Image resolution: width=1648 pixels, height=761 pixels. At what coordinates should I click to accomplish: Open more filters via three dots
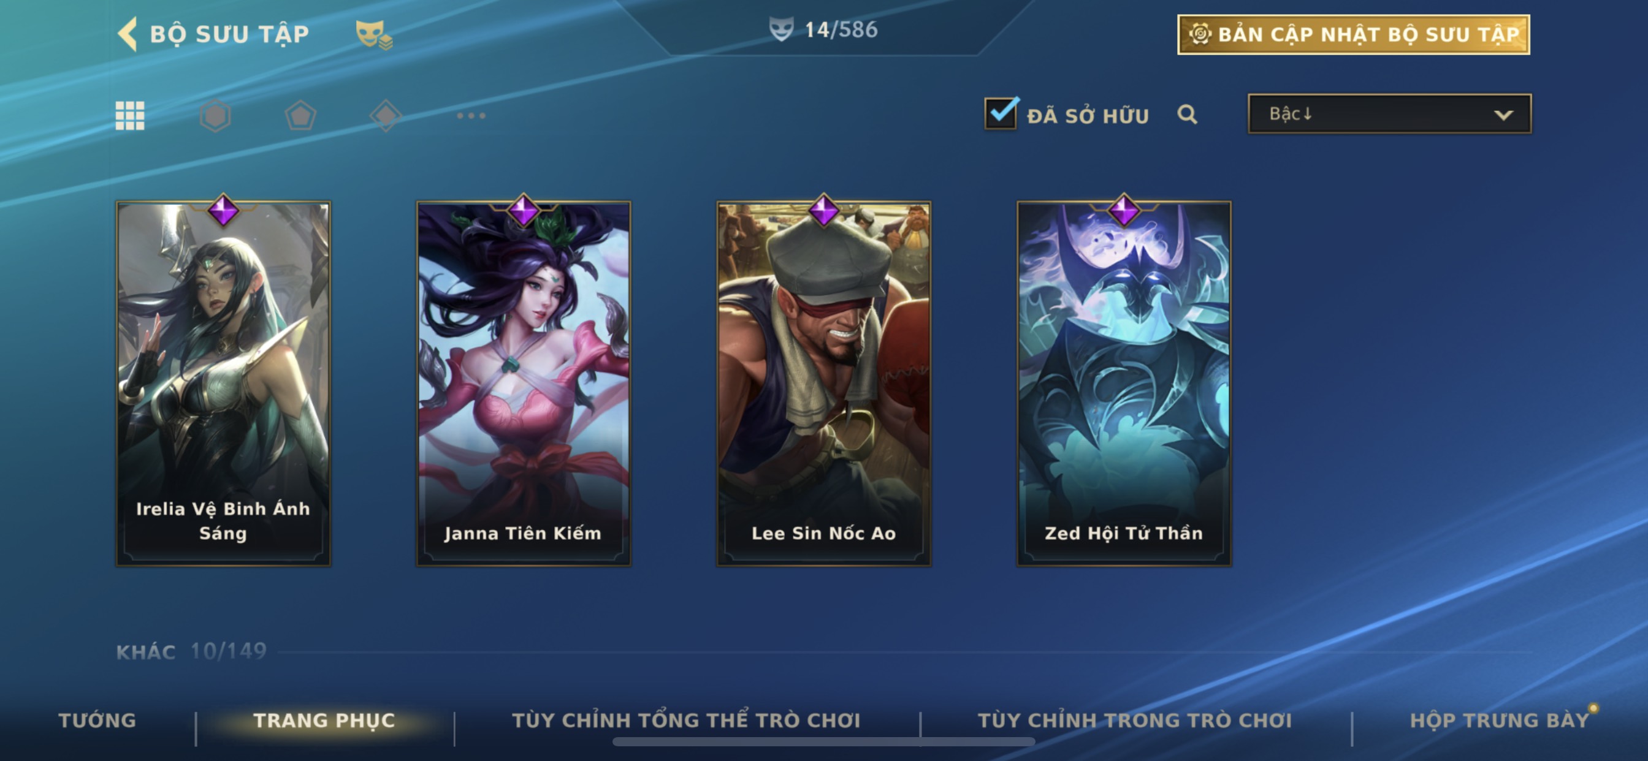tap(471, 116)
